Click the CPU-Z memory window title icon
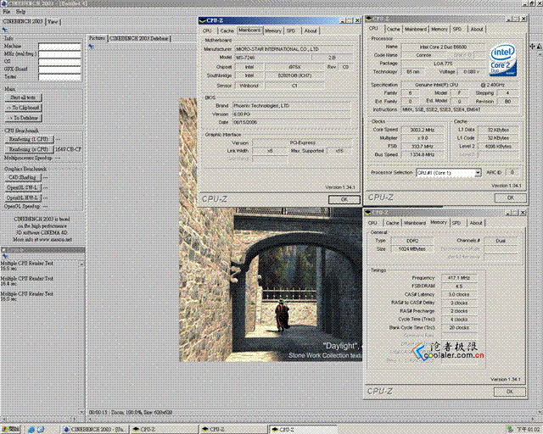 368,213
